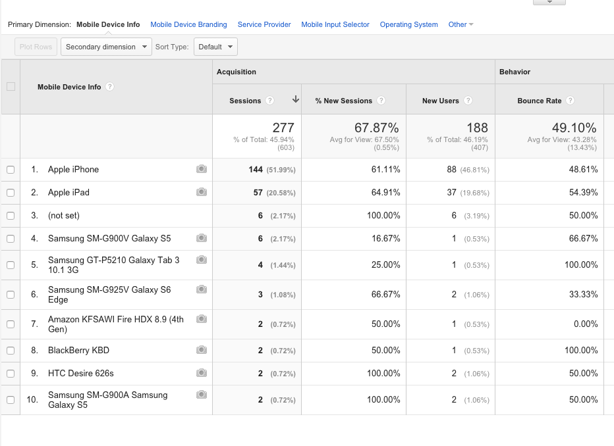
Task: Check the Apple iPhone row checkbox
Action: 11,170
